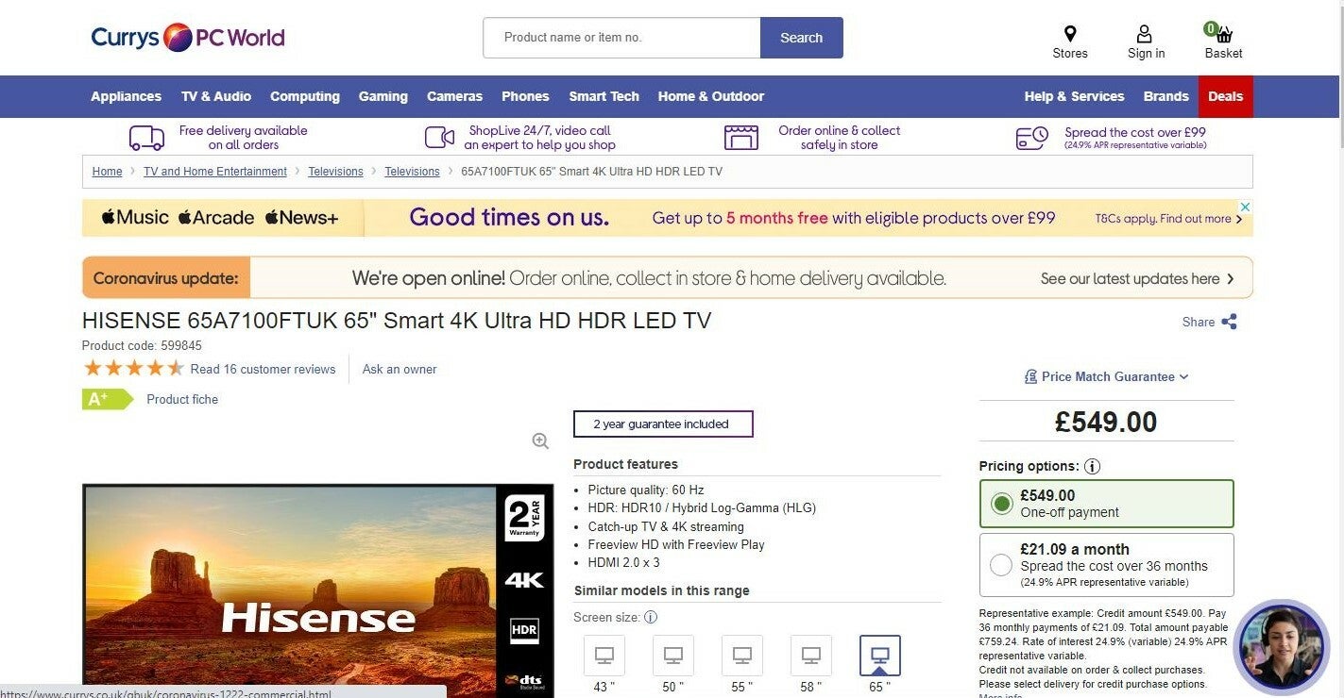
Task: Select the 65 inch screen size icon
Action: (880, 656)
